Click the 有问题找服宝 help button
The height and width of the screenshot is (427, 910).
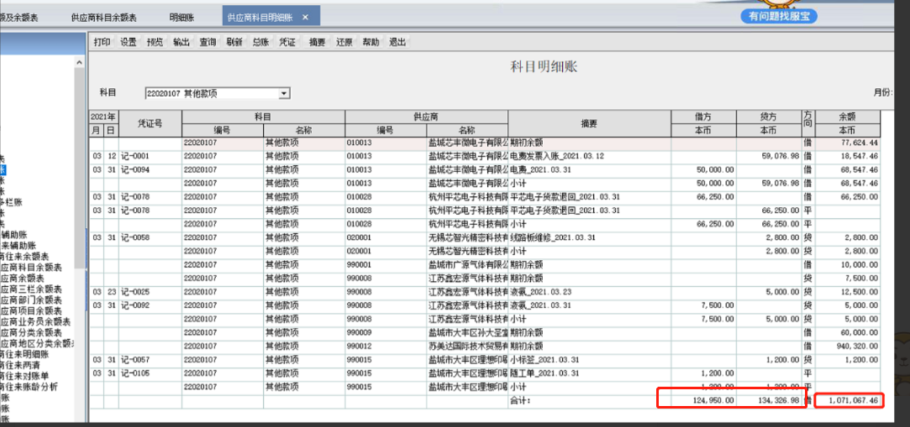[779, 16]
